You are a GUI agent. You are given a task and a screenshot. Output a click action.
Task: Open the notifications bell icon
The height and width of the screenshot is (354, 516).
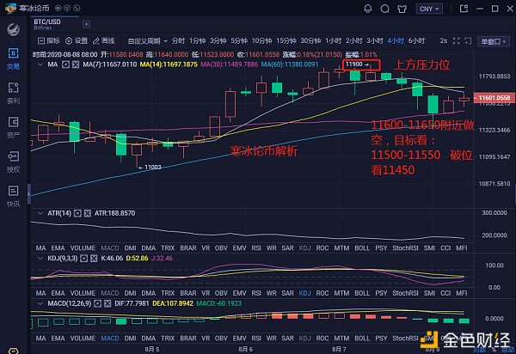[x=368, y=9]
